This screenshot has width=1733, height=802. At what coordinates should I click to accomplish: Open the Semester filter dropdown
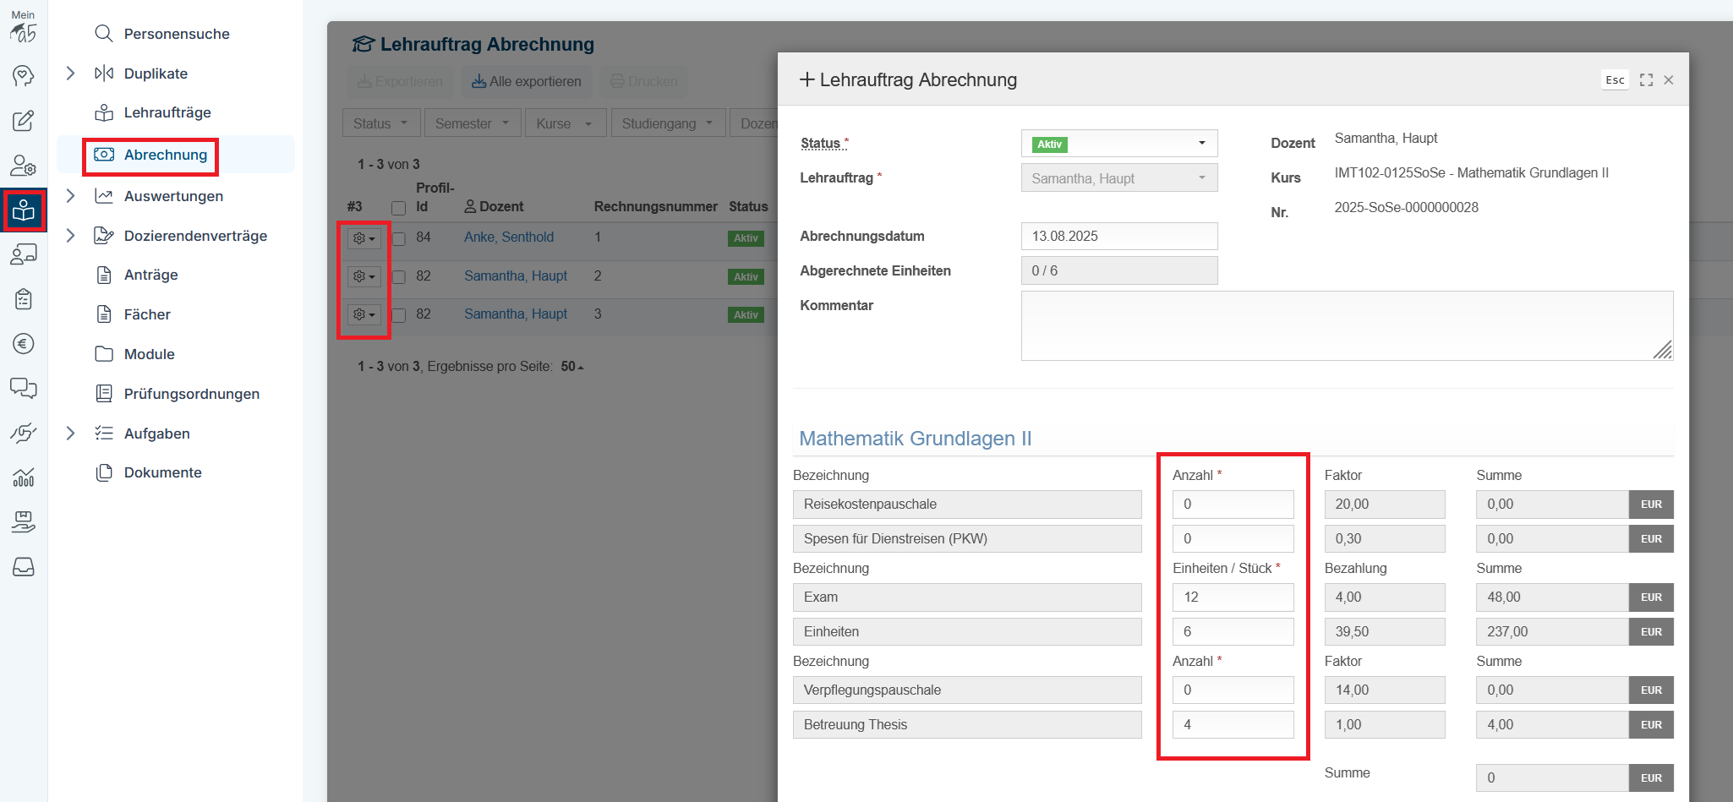coord(472,123)
